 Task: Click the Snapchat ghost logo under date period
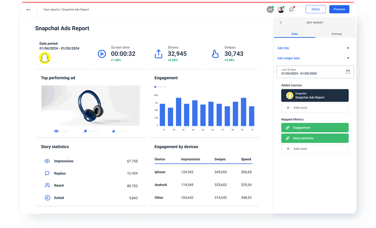(x=45, y=58)
